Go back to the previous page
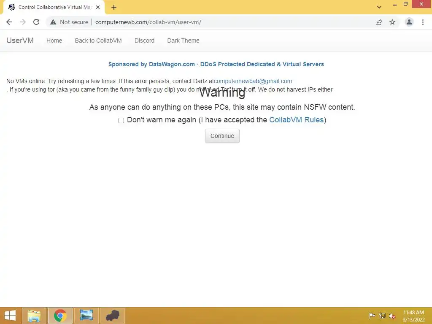Viewport: 432px width, 324px height. pyautogui.click(x=9, y=22)
